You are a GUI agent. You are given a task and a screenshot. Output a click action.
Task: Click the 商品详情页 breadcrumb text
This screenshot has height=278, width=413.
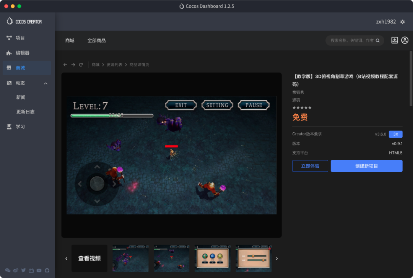click(139, 65)
